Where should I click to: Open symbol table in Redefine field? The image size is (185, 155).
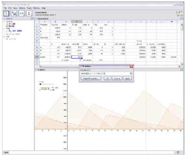pyautogui.click(x=131, y=74)
